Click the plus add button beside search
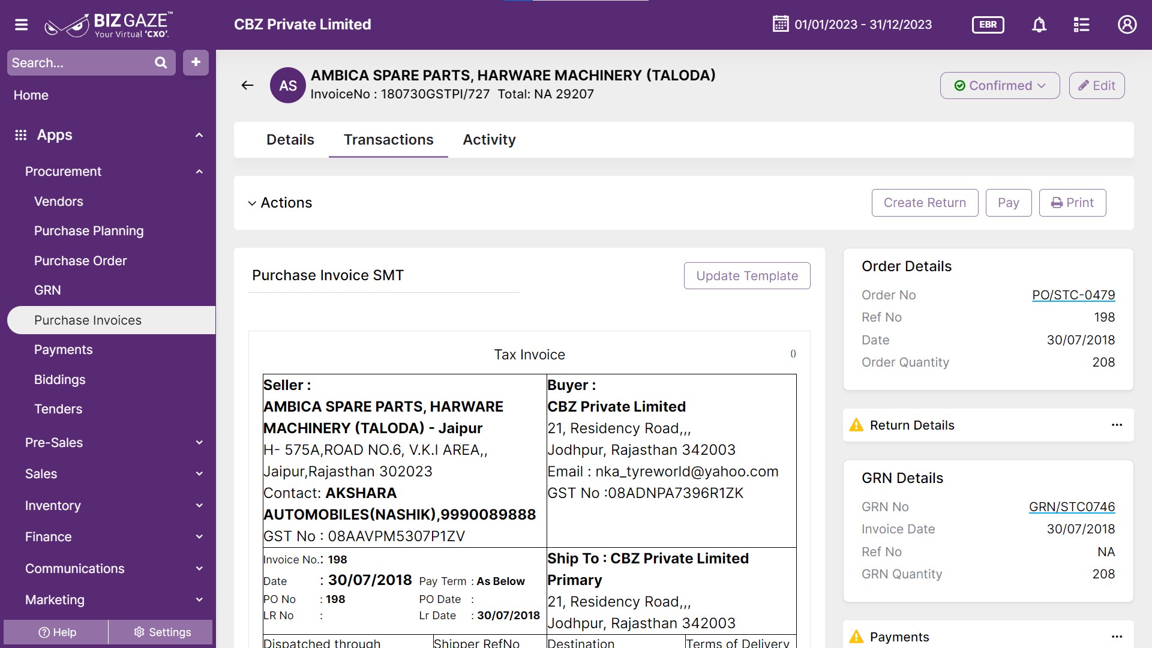 [x=196, y=62]
